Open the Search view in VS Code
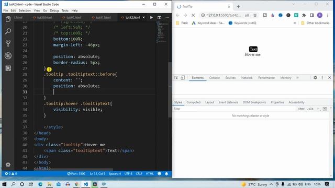 coord(8,31)
